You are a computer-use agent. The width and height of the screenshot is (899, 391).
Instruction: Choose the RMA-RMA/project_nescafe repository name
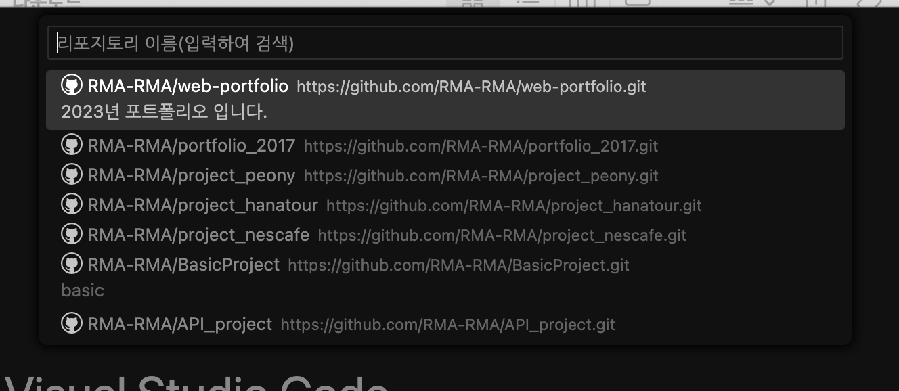tap(198, 235)
